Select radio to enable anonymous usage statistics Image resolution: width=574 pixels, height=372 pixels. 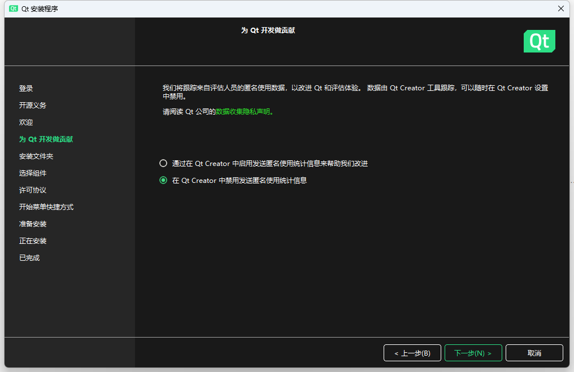point(163,163)
